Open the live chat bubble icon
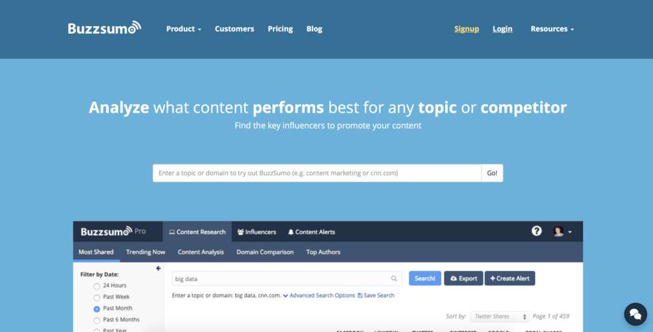Image resolution: width=653 pixels, height=332 pixels. tap(635, 314)
